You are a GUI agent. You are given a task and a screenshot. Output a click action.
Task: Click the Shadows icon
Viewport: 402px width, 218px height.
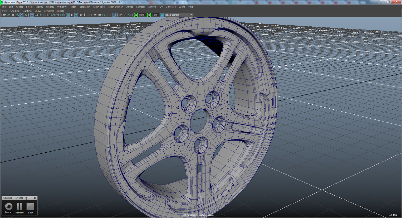point(89,15)
